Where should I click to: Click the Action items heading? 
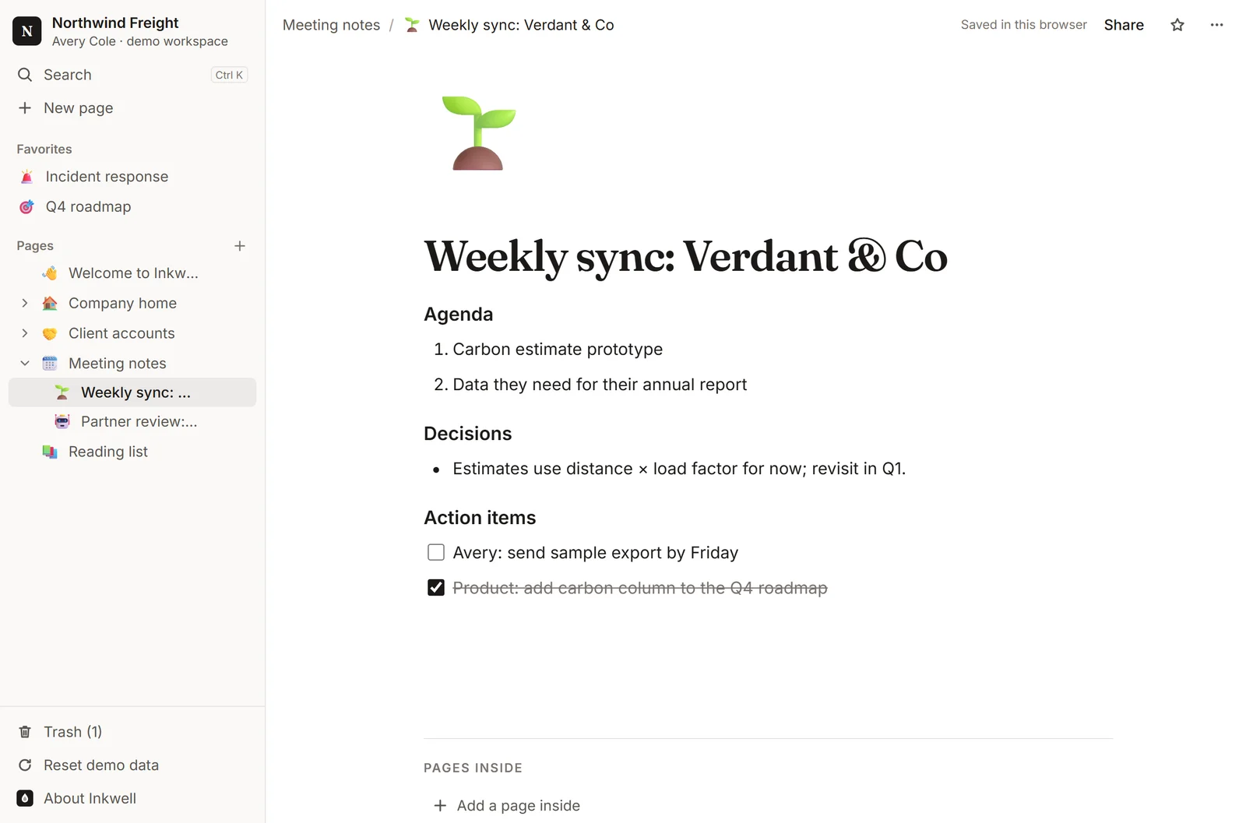[x=480, y=518]
